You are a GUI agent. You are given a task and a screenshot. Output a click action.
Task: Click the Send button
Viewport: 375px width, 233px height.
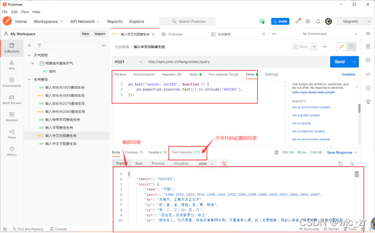pyautogui.click(x=340, y=62)
